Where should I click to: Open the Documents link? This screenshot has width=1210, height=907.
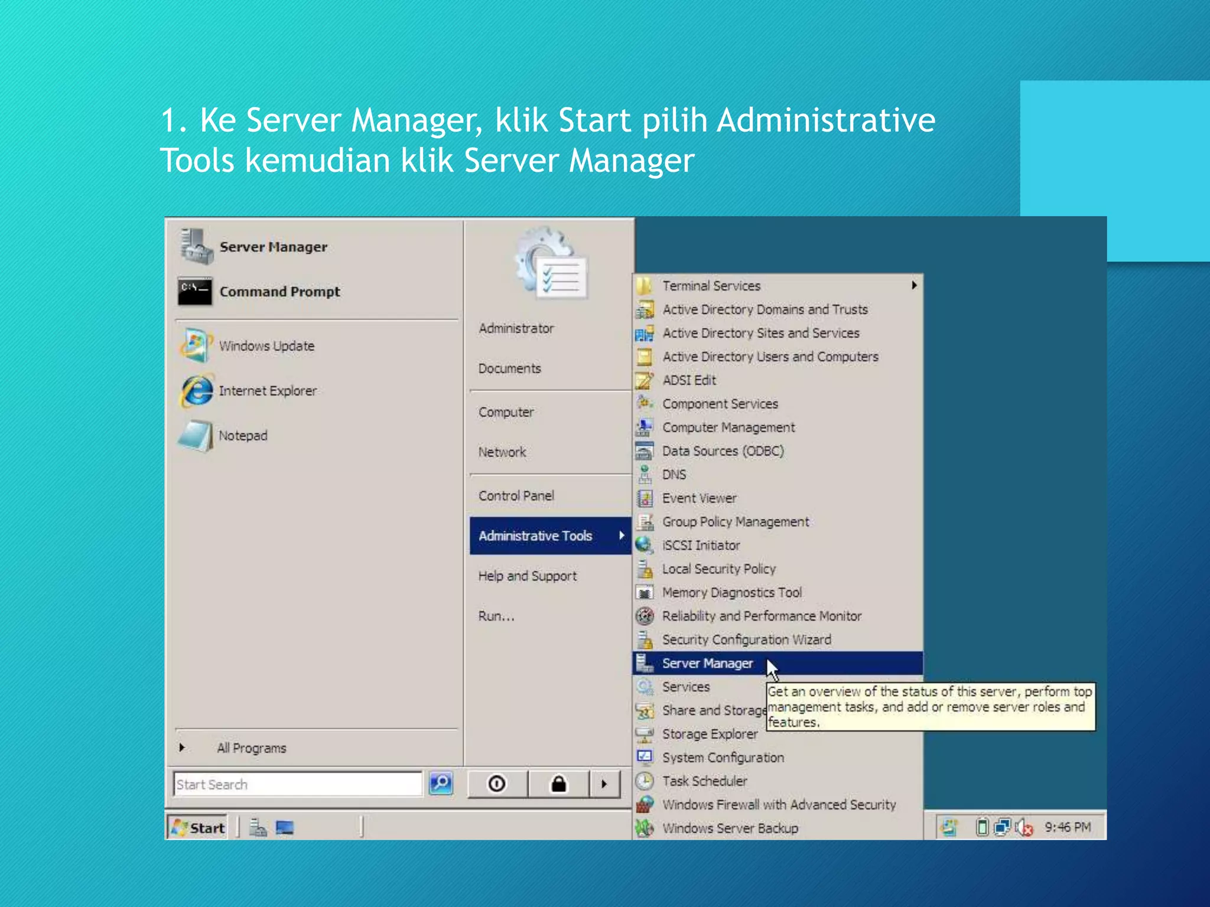coord(509,368)
